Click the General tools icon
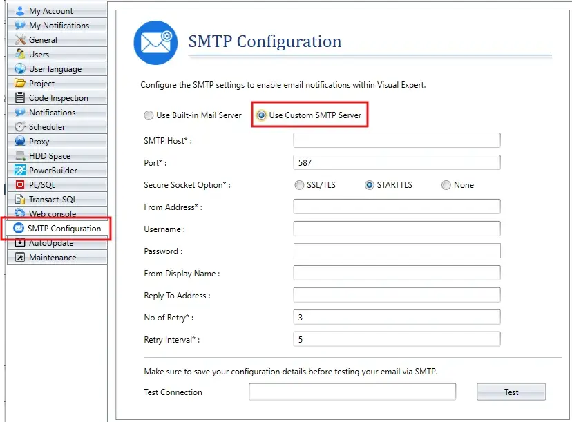This screenshot has width=572, height=422. (x=20, y=40)
